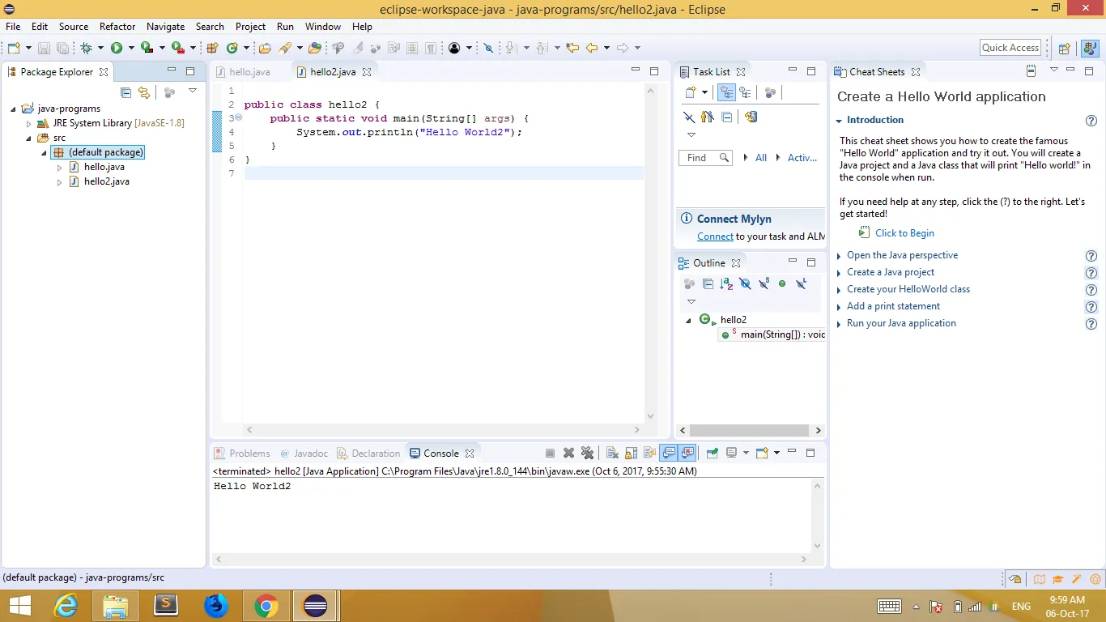This screenshot has width=1106, height=622.
Task: Toggle Categorized view in Task List
Action: (725, 93)
